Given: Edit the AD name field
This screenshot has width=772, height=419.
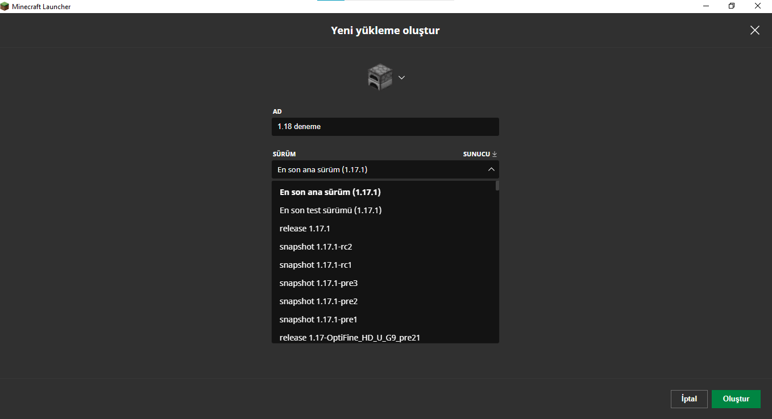Looking at the screenshot, I should [385, 127].
